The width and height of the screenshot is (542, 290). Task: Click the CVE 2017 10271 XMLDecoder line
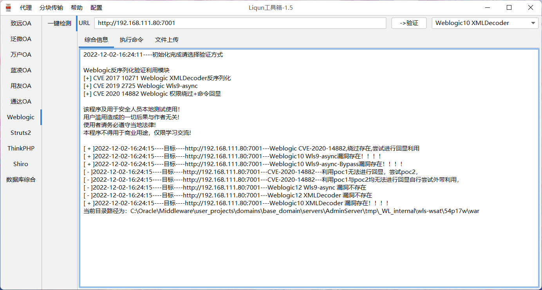point(157,78)
